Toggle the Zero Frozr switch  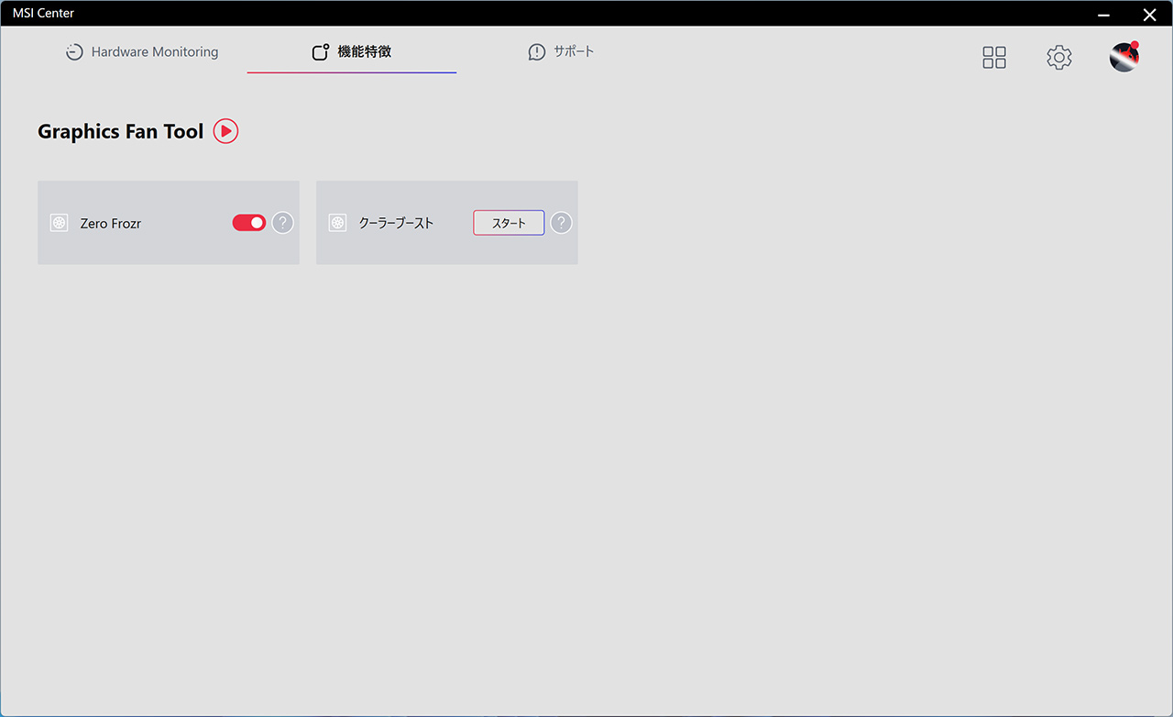coord(248,223)
